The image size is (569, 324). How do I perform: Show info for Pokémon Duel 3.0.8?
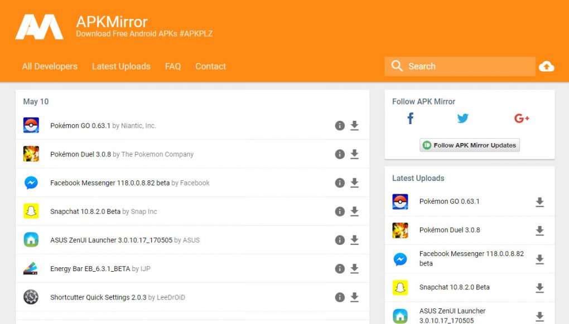pos(340,154)
